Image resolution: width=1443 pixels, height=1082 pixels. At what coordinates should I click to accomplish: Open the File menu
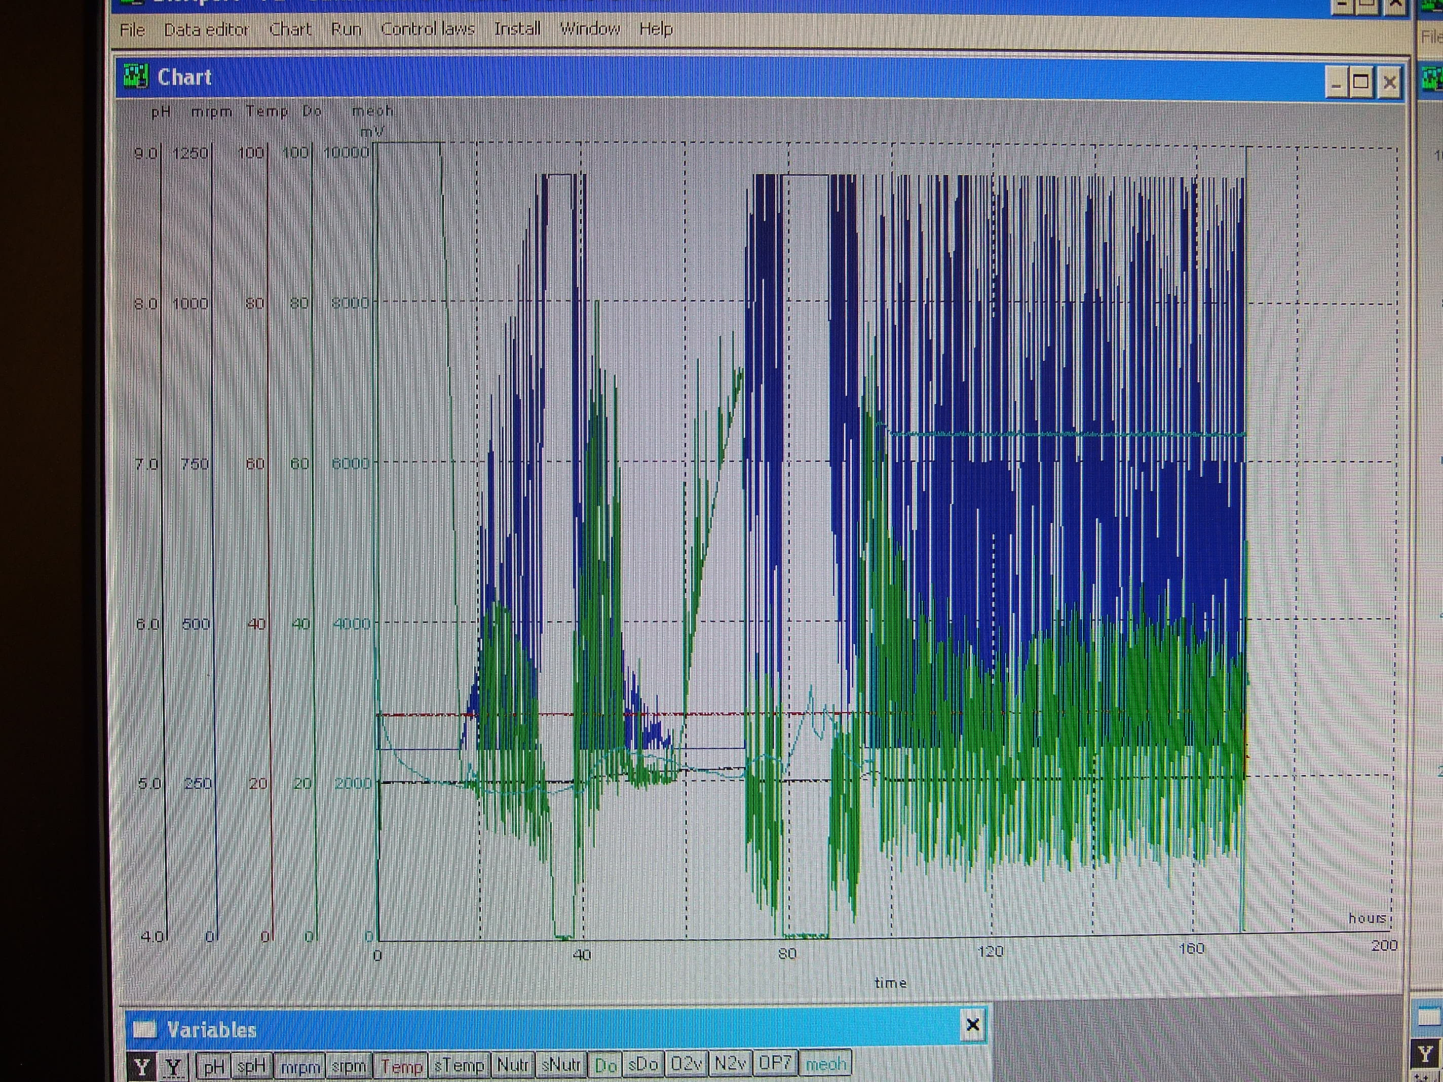[x=132, y=30]
